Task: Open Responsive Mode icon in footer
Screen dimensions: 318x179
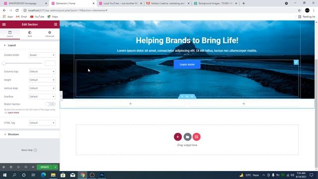Action: (x=25, y=167)
